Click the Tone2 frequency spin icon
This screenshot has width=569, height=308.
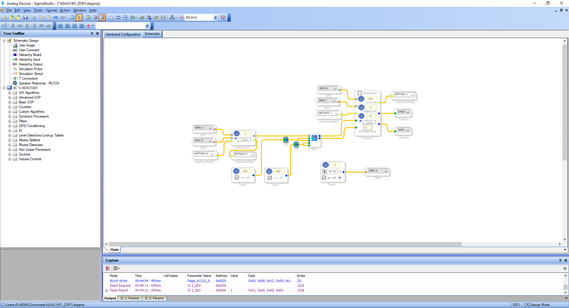pyautogui.click(x=236, y=171)
